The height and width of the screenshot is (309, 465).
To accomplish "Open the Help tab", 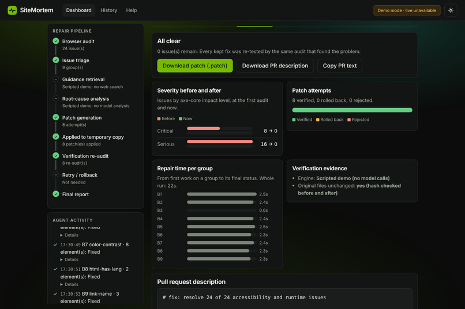I will 132,10.
